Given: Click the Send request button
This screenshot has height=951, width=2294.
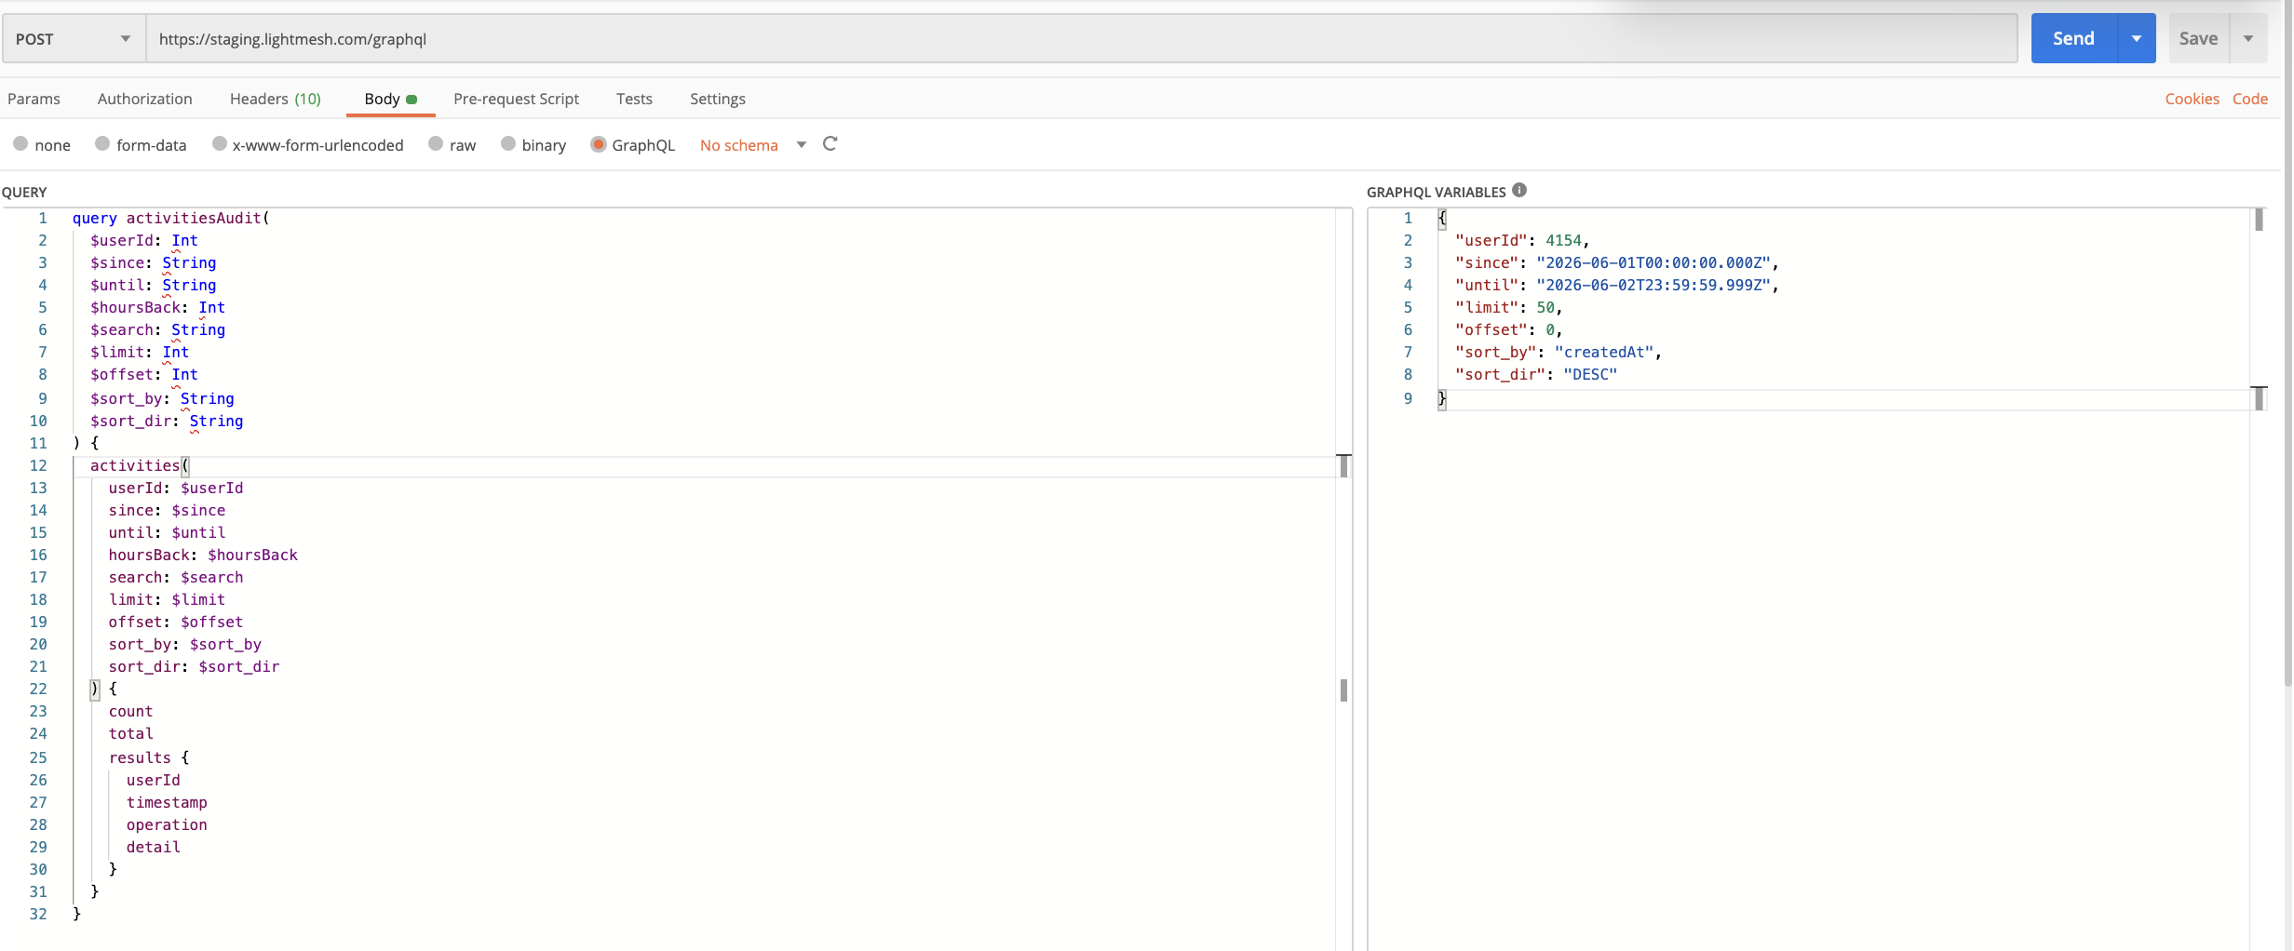Looking at the screenshot, I should [x=2073, y=38].
